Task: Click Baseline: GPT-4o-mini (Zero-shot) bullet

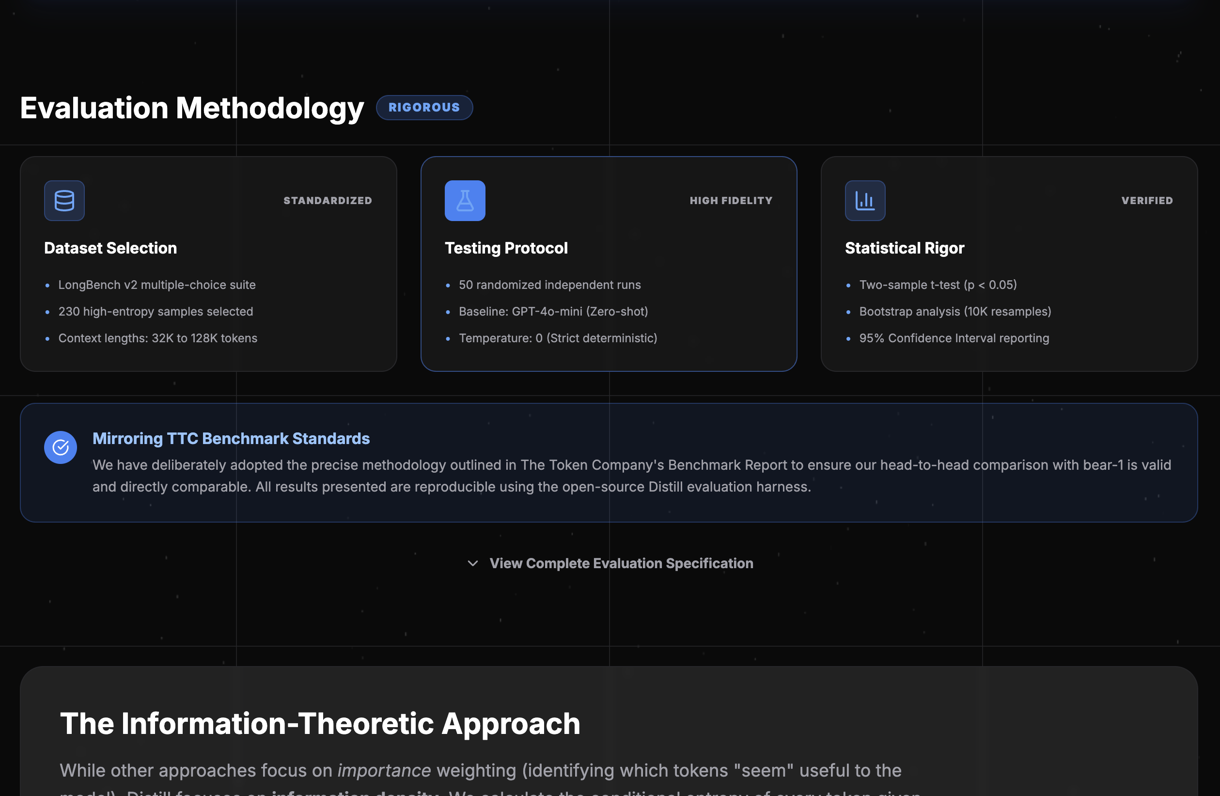Action: 553,311
